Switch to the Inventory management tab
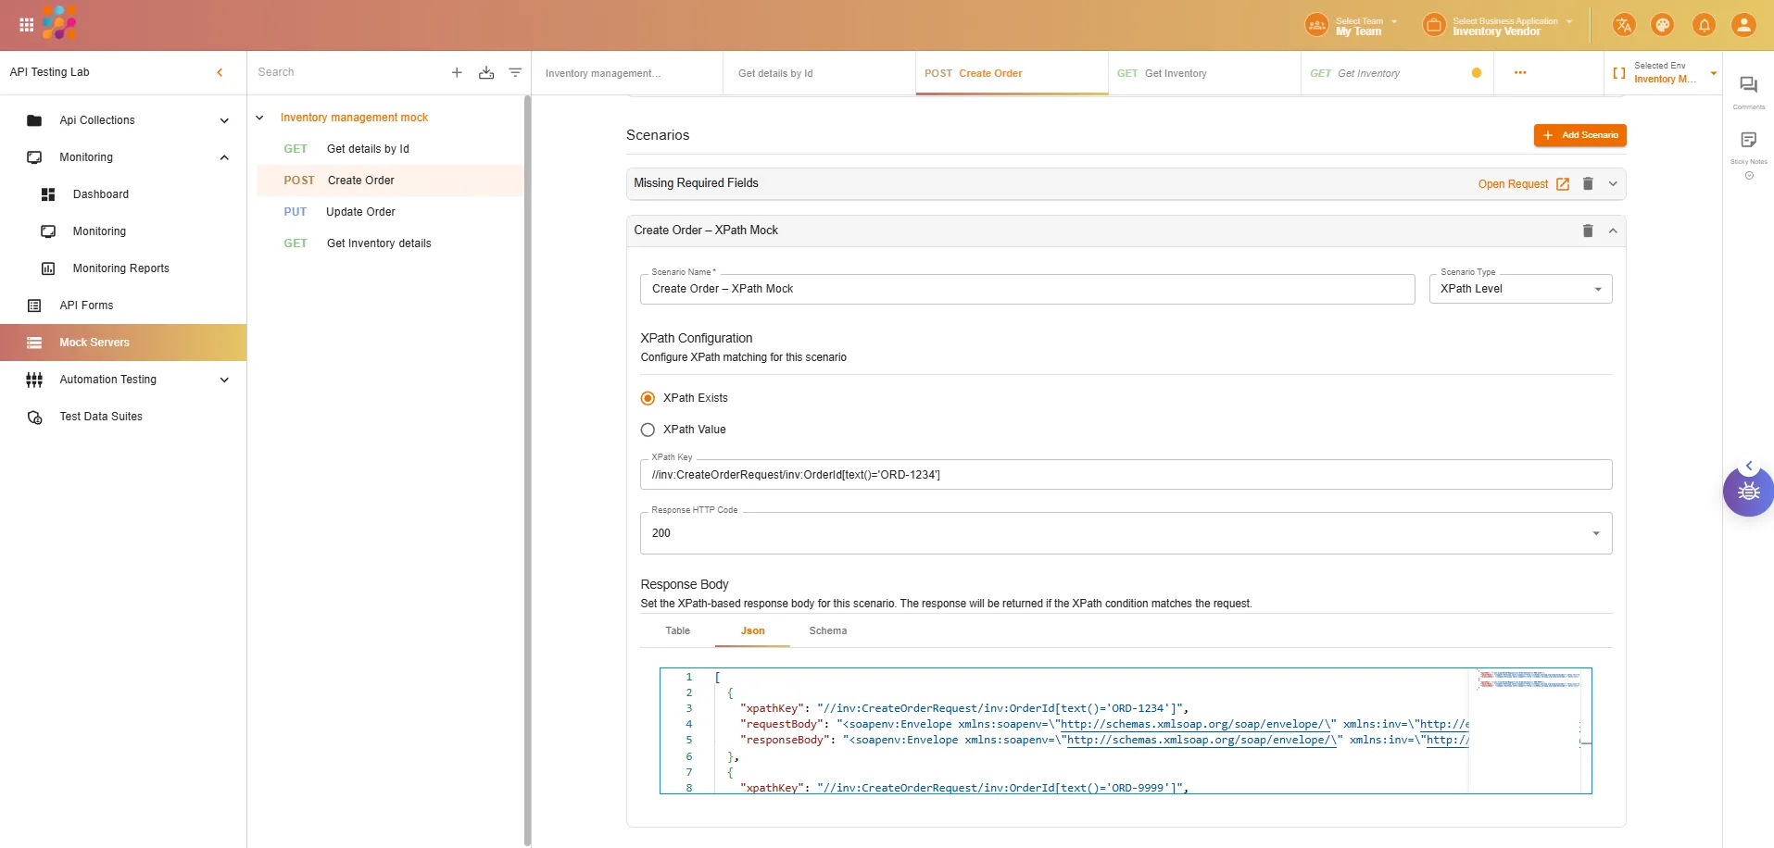Screen dimensions: 1774x848 (627, 73)
